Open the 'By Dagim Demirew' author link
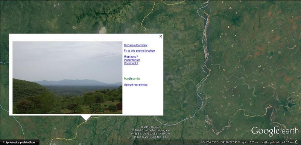 (135, 45)
